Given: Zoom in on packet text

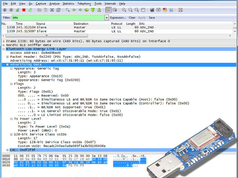Looking at the screenshot, I should click(124, 10).
